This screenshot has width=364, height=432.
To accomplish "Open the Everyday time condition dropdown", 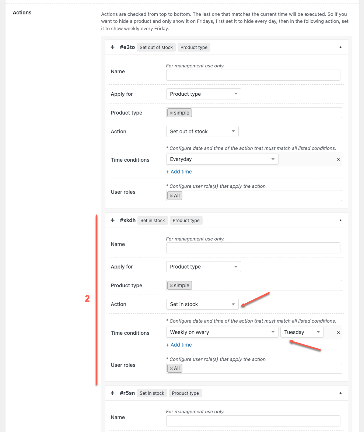I will coord(222,159).
